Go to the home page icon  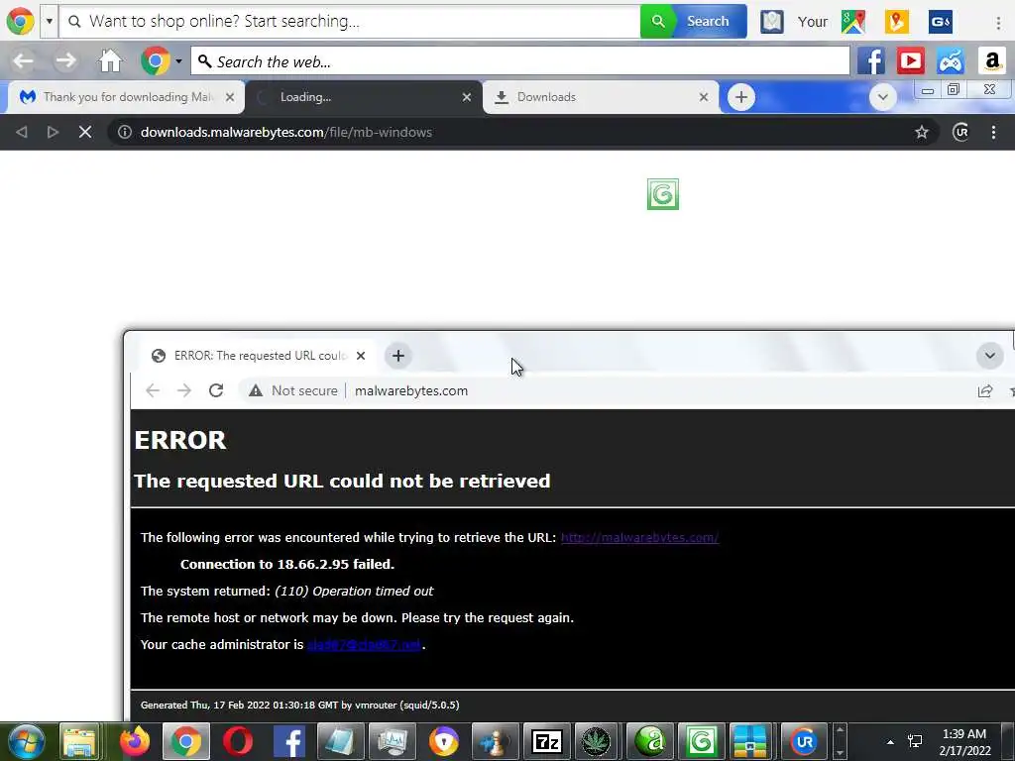pos(110,61)
